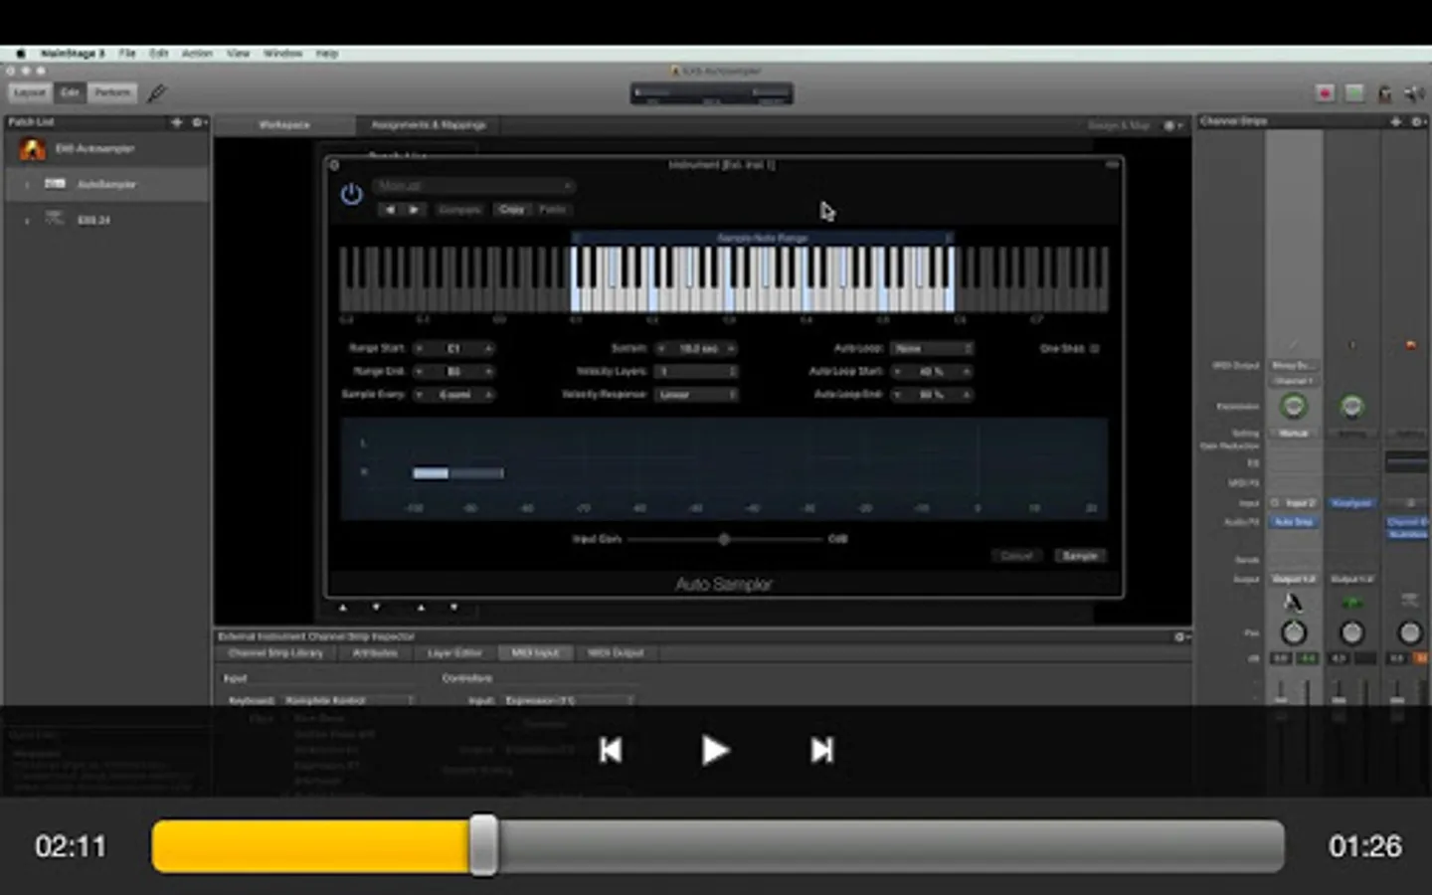The height and width of the screenshot is (895, 1432).
Task: Click the Copy button in plugin header
Action: (512, 210)
